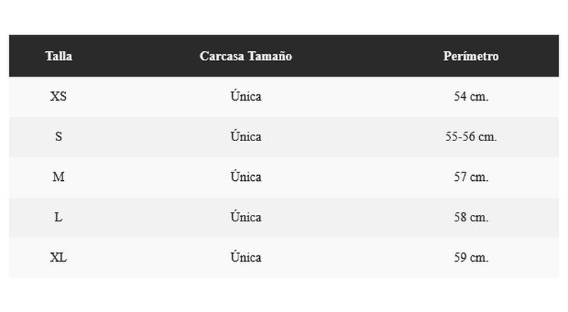Viewport: 568px width, 312px height.
Task: Click the 58 cm. perimeter value
Action: point(471,218)
